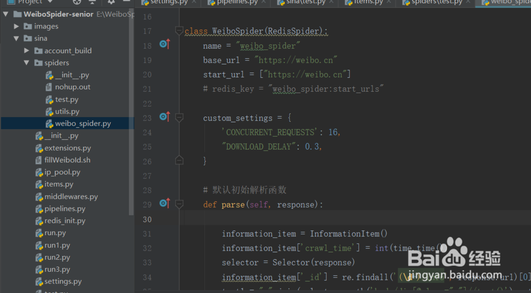Click the Python icon next to ip_pool.py
The height and width of the screenshot is (293, 531).
click(39, 172)
